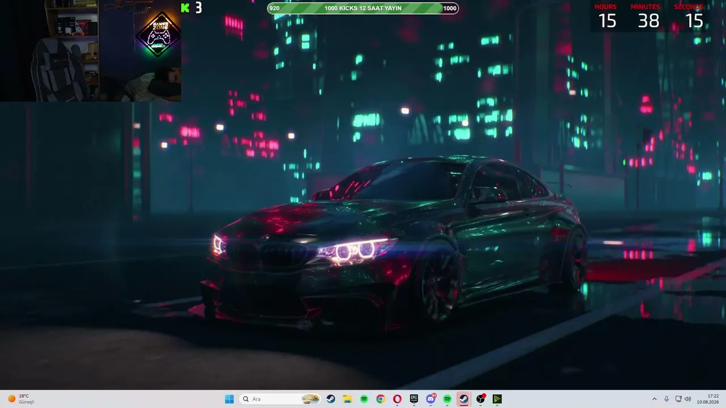Launch Google Chrome from the taskbar
The image size is (726, 408).
381,399
